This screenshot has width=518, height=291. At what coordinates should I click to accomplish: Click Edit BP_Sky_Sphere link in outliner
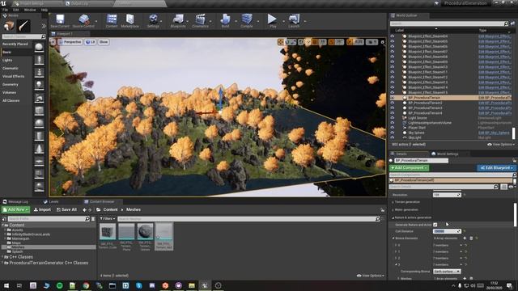[x=495, y=133]
